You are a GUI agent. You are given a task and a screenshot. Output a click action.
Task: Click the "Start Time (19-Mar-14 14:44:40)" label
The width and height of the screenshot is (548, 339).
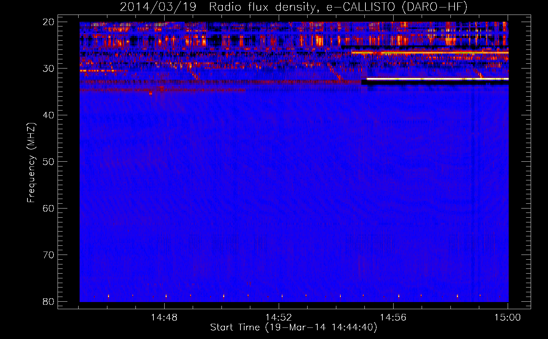click(x=294, y=327)
